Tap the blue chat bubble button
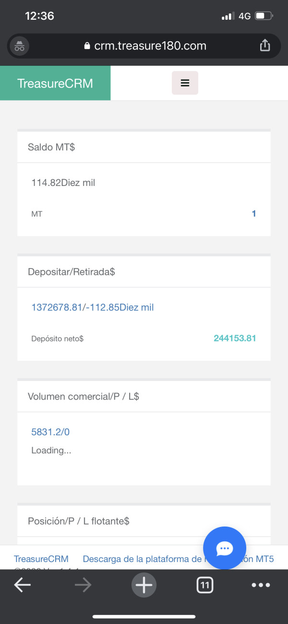This screenshot has width=288, height=624. point(224,548)
